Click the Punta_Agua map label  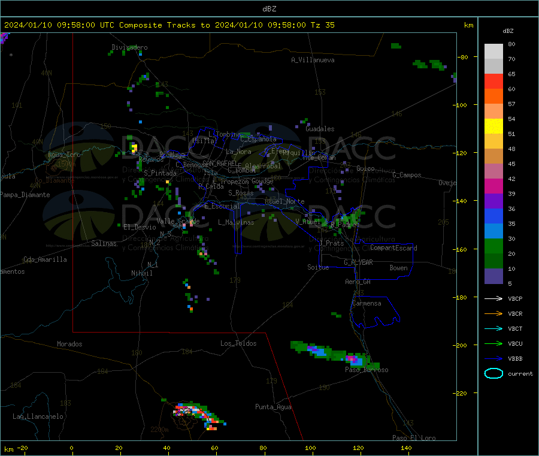pos(273,407)
